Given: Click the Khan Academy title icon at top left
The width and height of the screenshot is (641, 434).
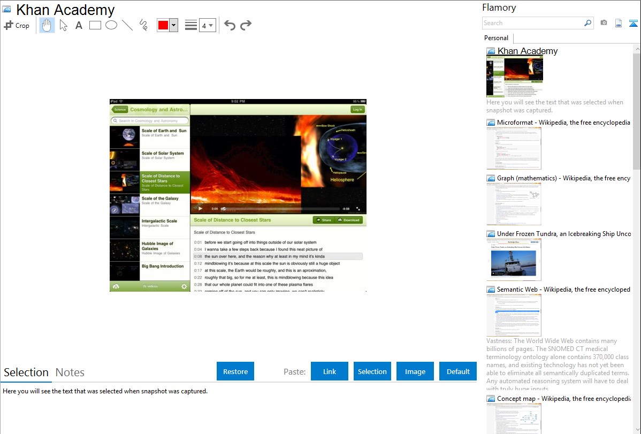Looking at the screenshot, I should 7,9.
